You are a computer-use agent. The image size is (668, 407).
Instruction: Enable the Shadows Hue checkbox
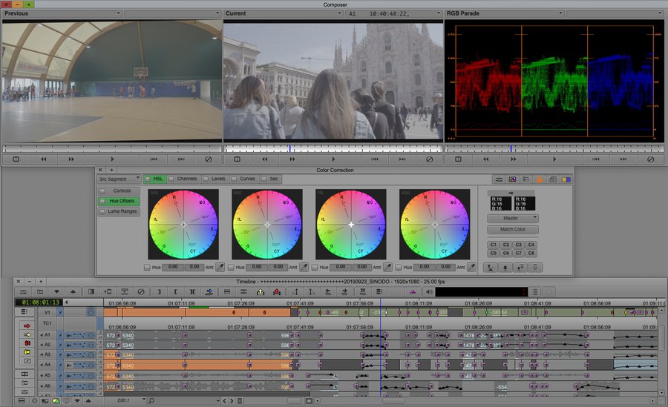[x=147, y=267]
